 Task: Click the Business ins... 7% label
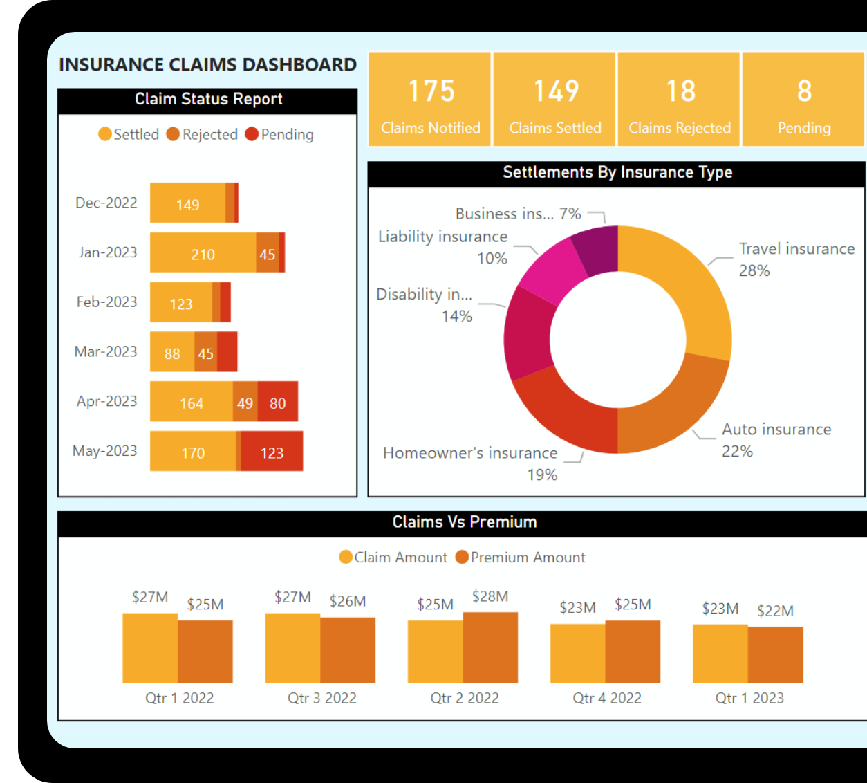518,214
